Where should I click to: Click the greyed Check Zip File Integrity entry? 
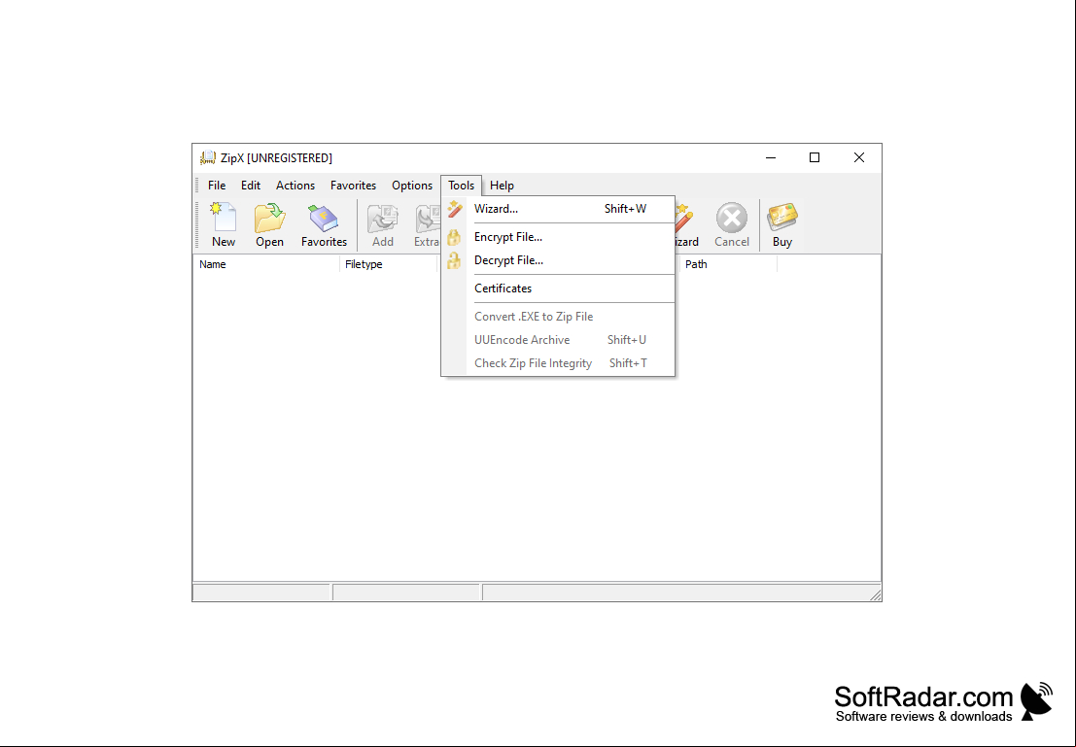pyautogui.click(x=558, y=363)
